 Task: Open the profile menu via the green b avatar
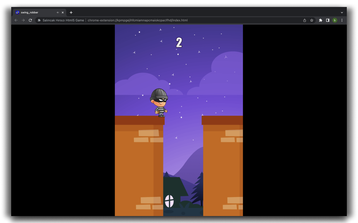[x=335, y=20]
